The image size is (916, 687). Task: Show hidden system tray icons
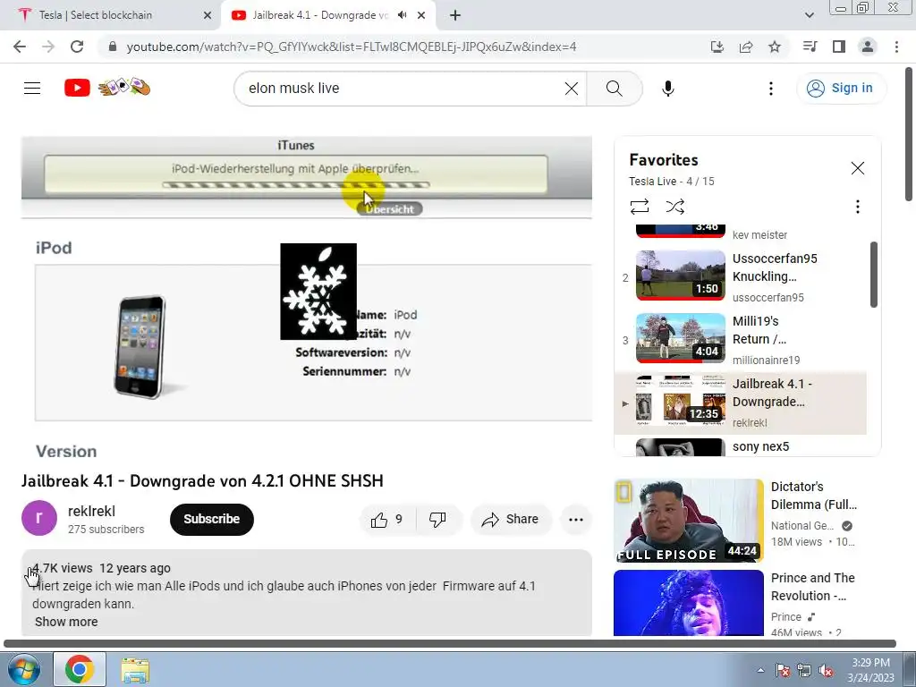click(x=760, y=670)
